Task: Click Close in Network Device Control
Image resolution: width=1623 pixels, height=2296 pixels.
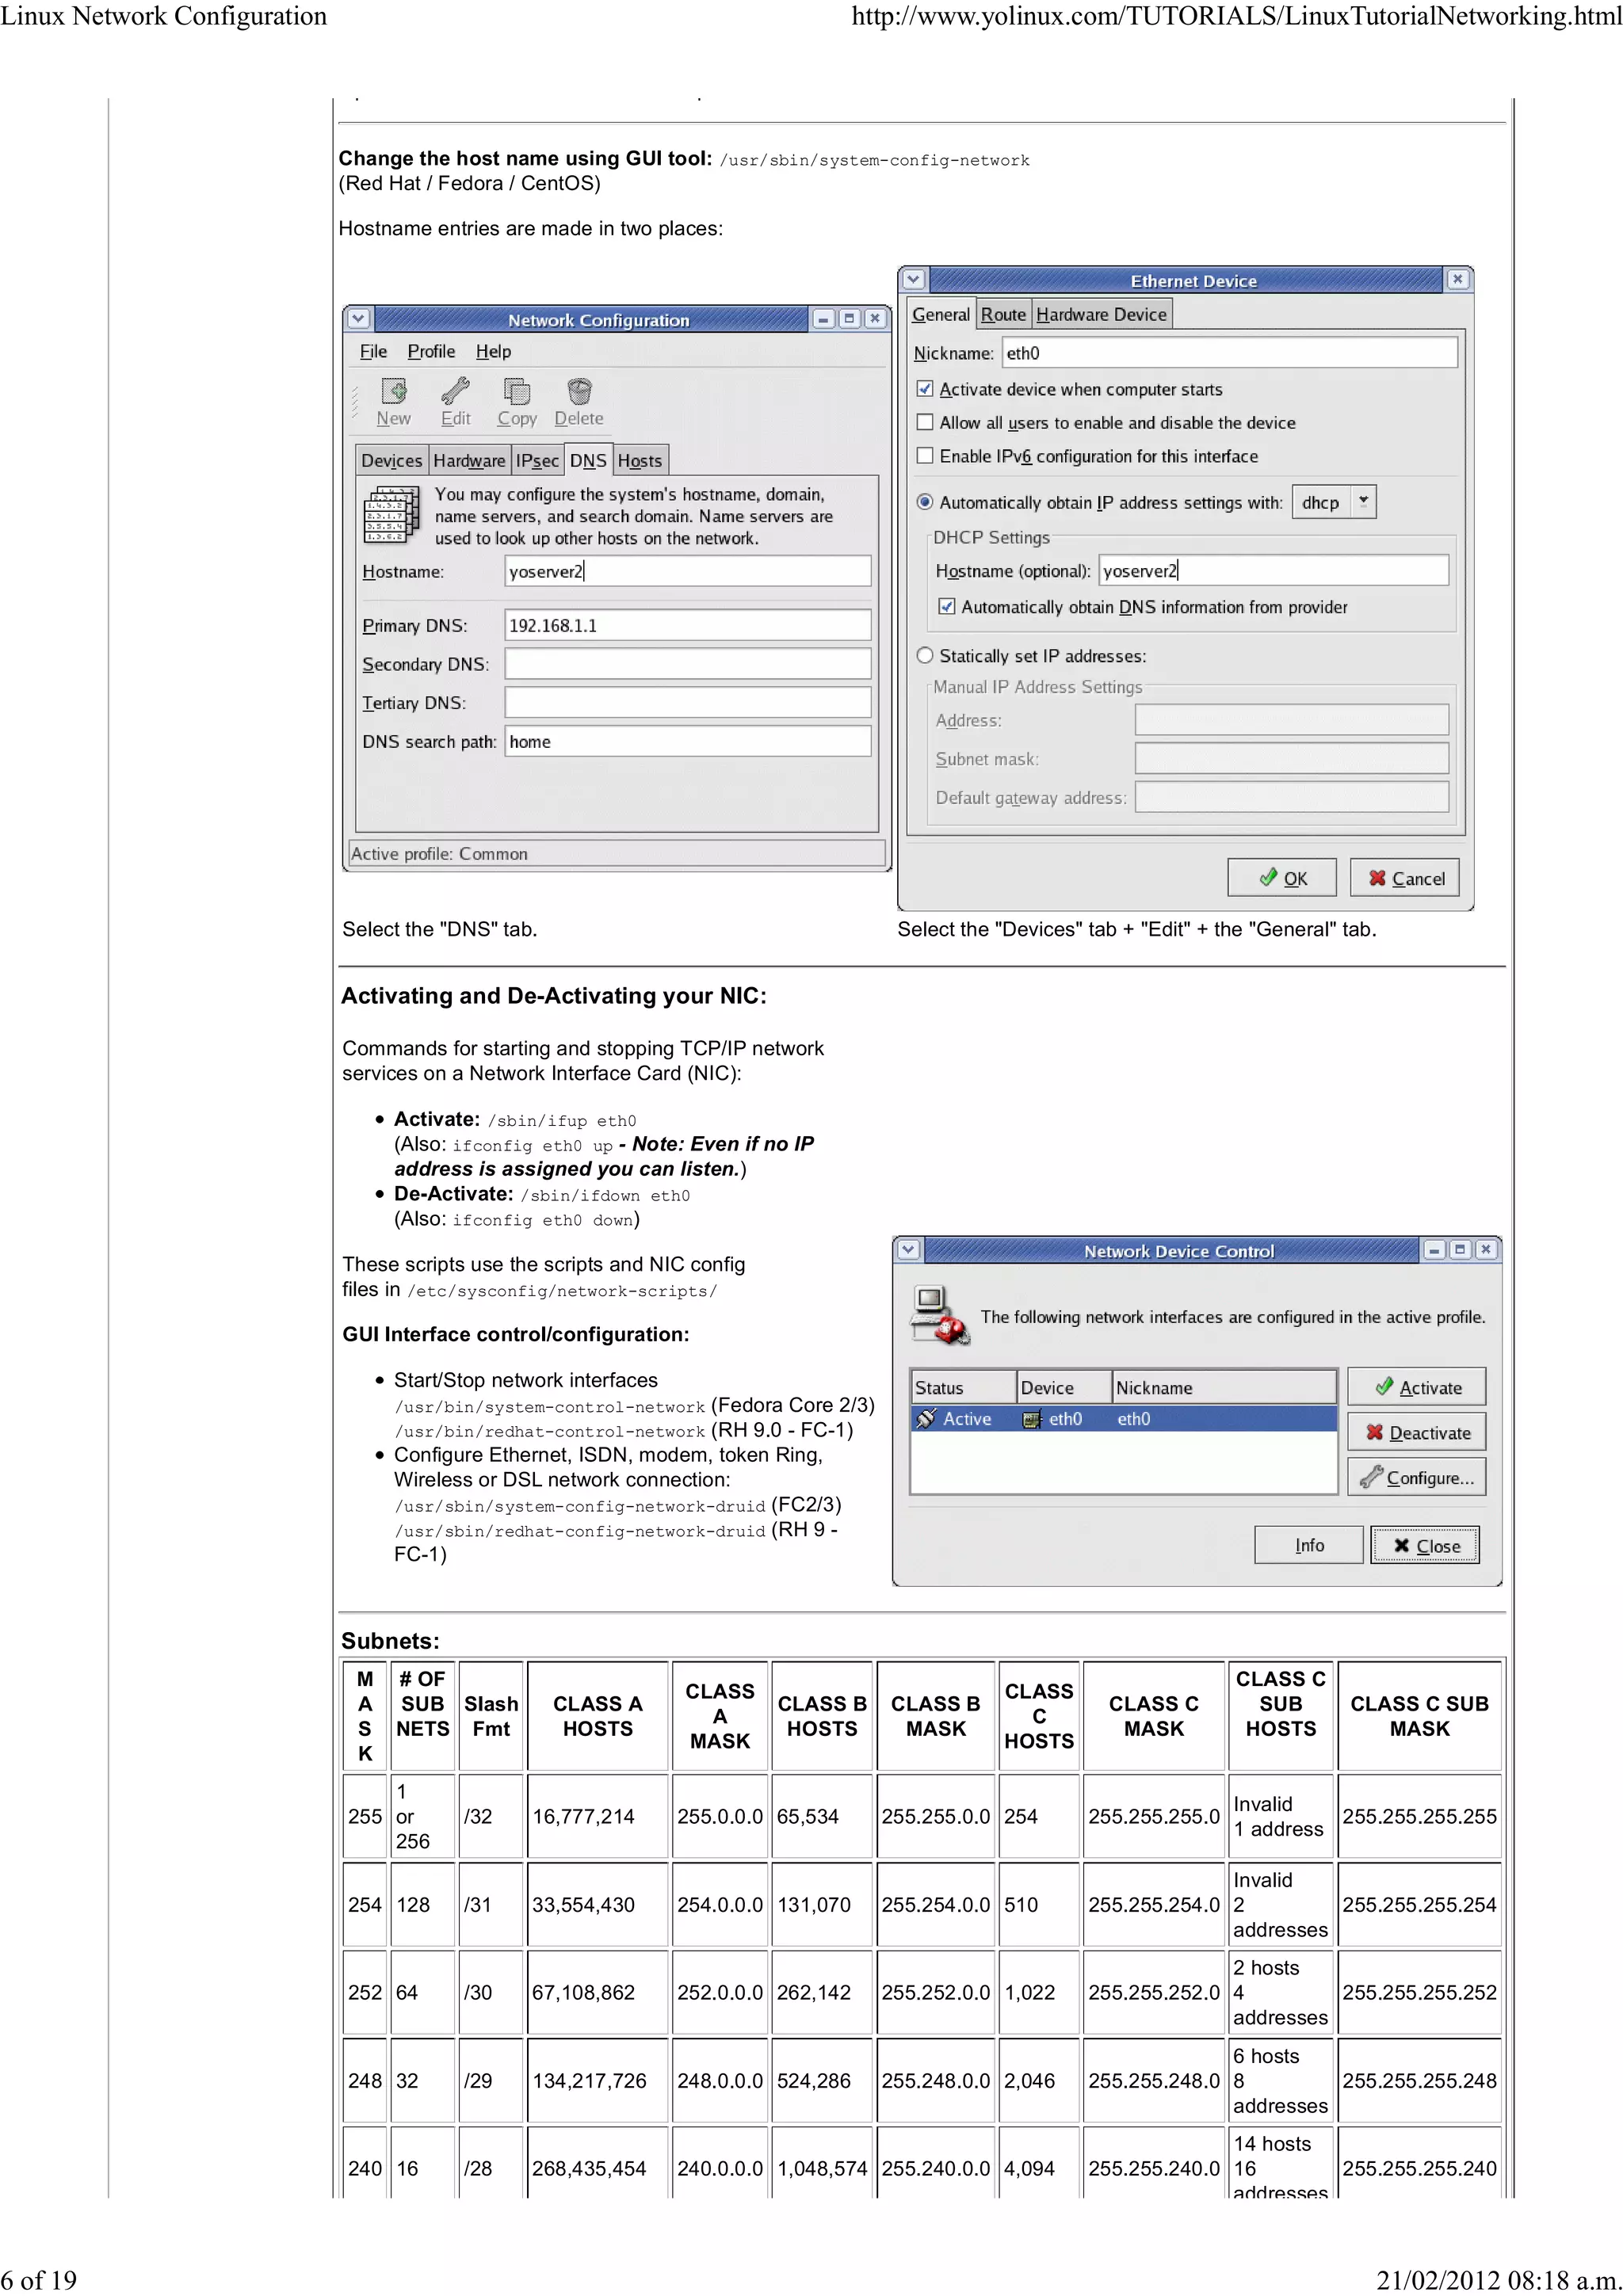Action: [1425, 1545]
